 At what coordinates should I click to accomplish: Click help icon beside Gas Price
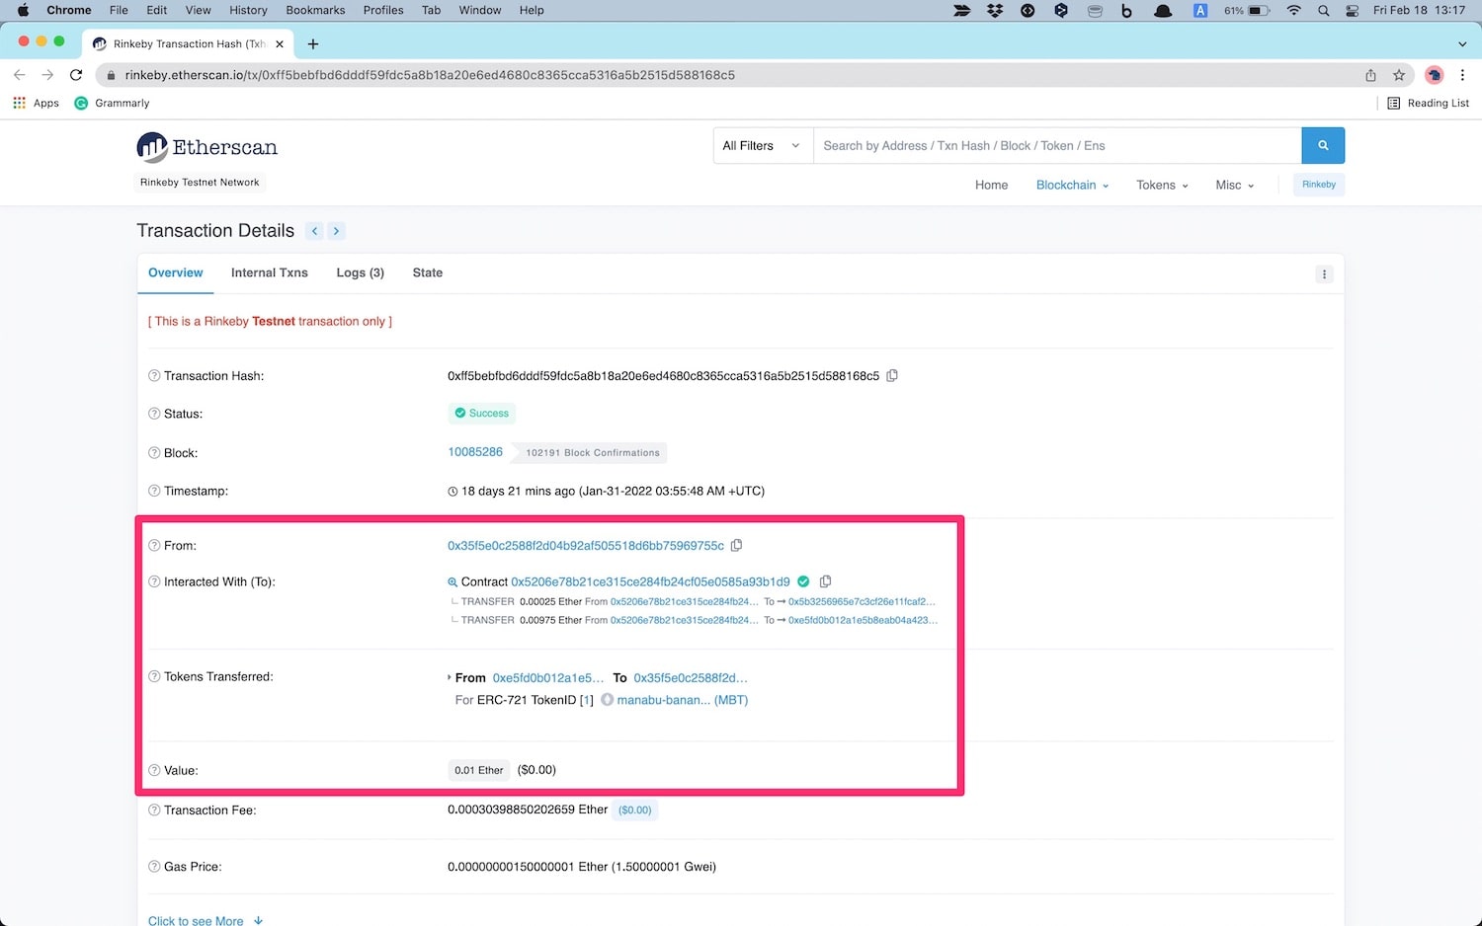pos(154,867)
